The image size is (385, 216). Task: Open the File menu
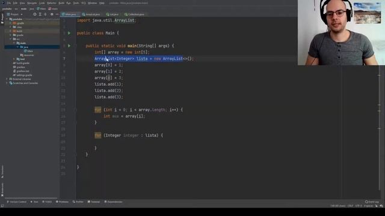tap(9, 3)
